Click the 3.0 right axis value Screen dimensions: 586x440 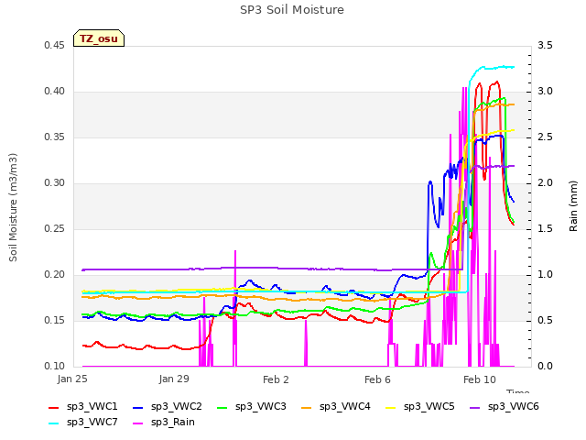pyautogui.click(x=546, y=92)
